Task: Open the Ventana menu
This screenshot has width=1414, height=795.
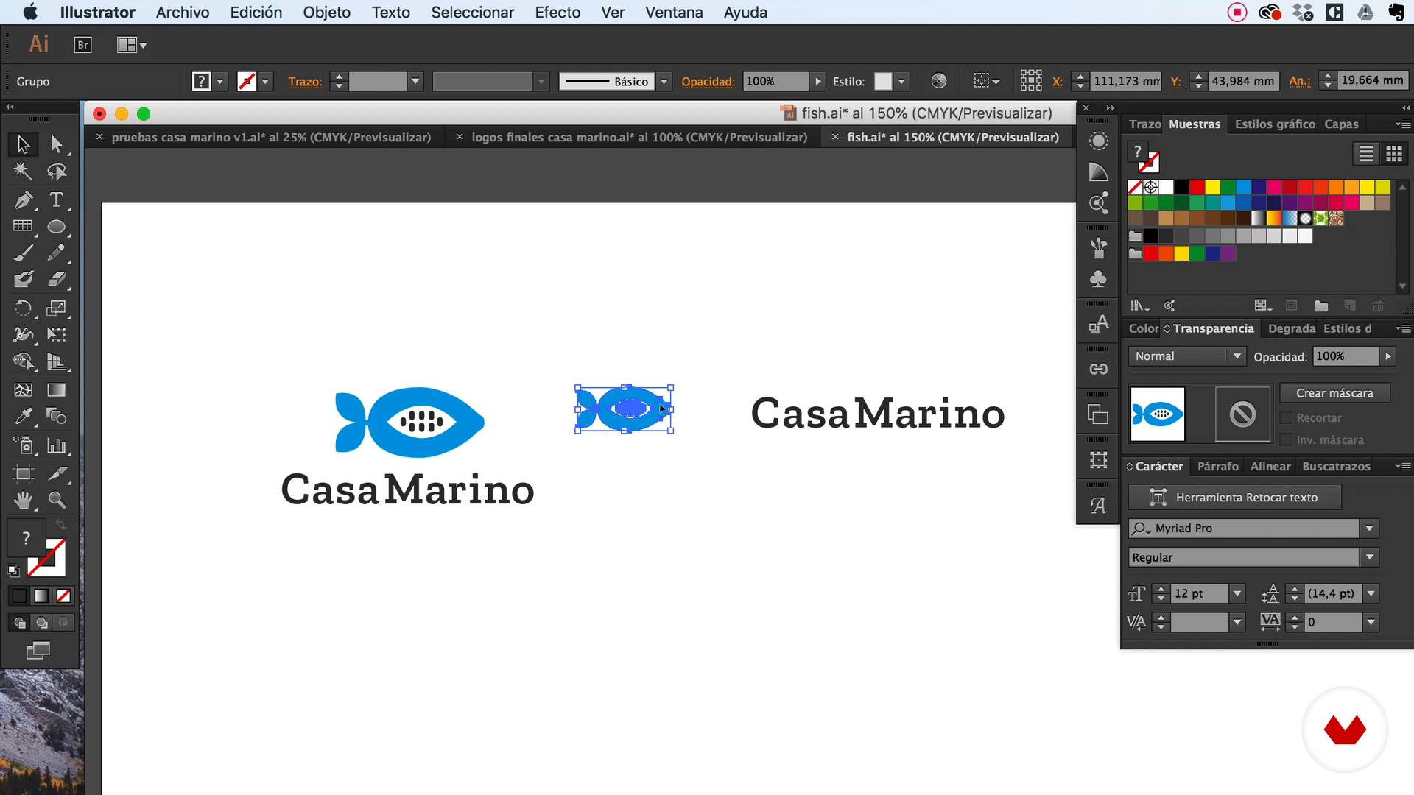Action: 674,12
